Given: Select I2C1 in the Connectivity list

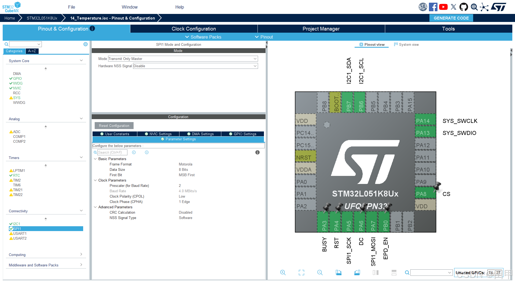Looking at the screenshot, I should pos(17,224).
